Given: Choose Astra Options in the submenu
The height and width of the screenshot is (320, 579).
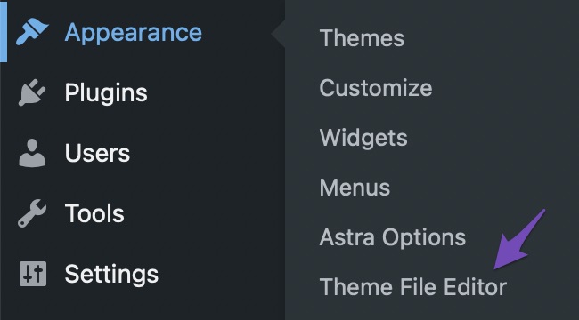Looking at the screenshot, I should click(393, 238).
